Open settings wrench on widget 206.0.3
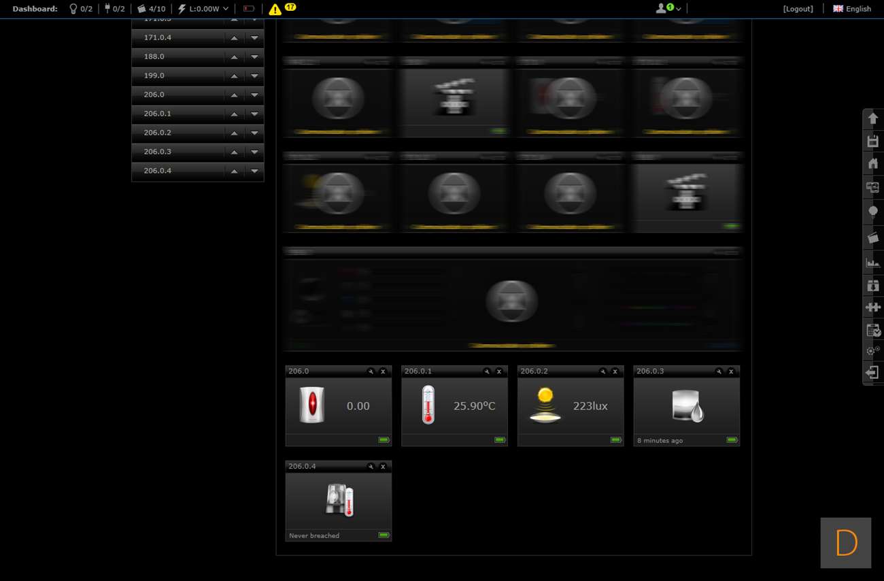The width and height of the screenshot is (884, 581). [x=719, y=371]
